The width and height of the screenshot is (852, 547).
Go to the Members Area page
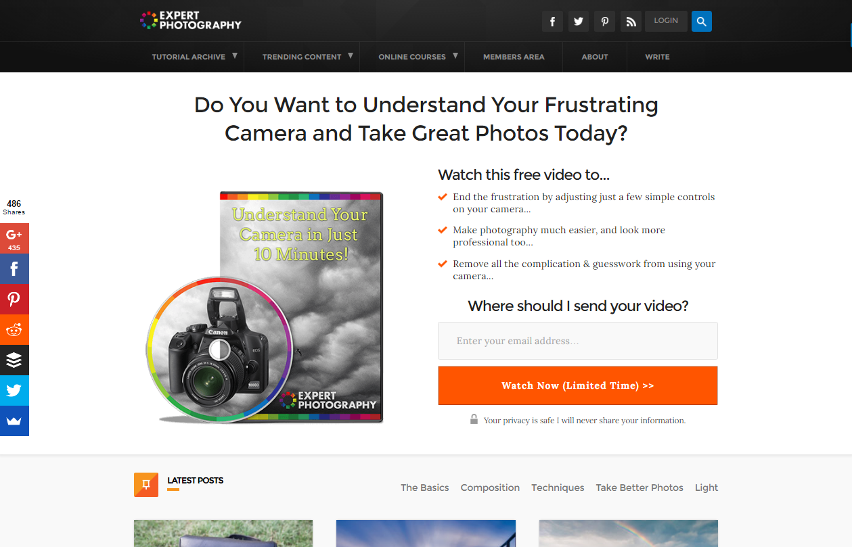(514, 57)
